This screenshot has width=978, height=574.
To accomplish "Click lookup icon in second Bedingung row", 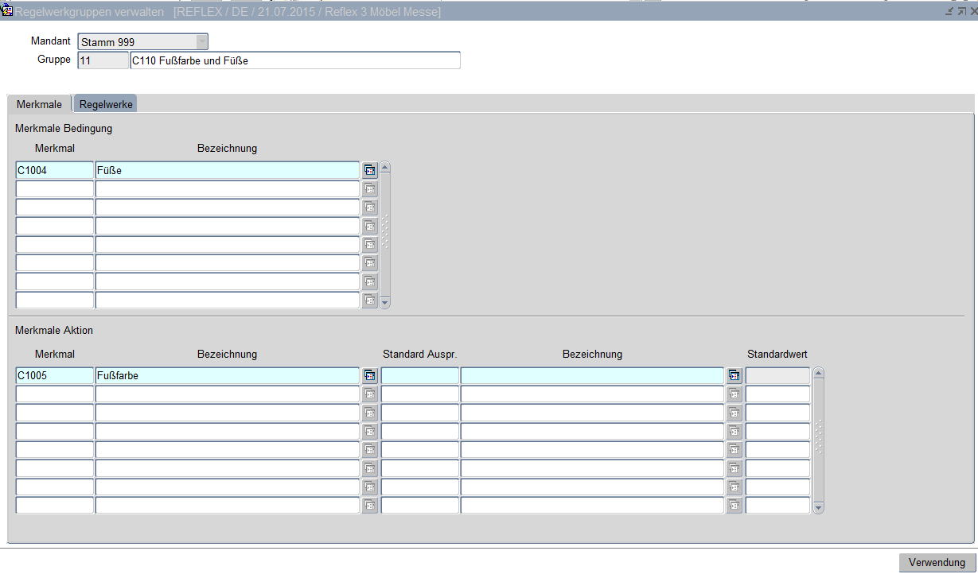I will click(x=369, y=189).
